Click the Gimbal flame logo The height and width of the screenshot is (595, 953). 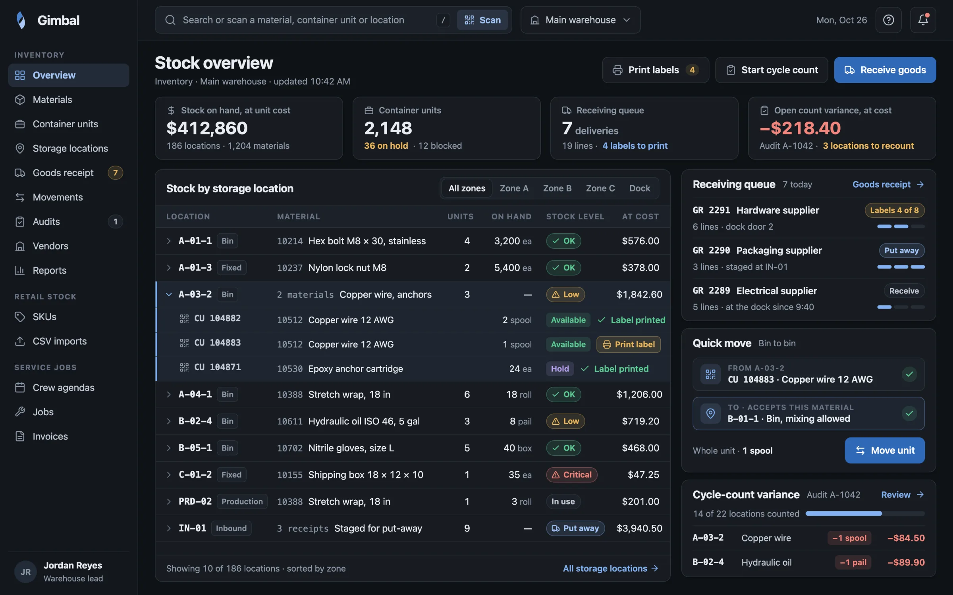point(21,20)
